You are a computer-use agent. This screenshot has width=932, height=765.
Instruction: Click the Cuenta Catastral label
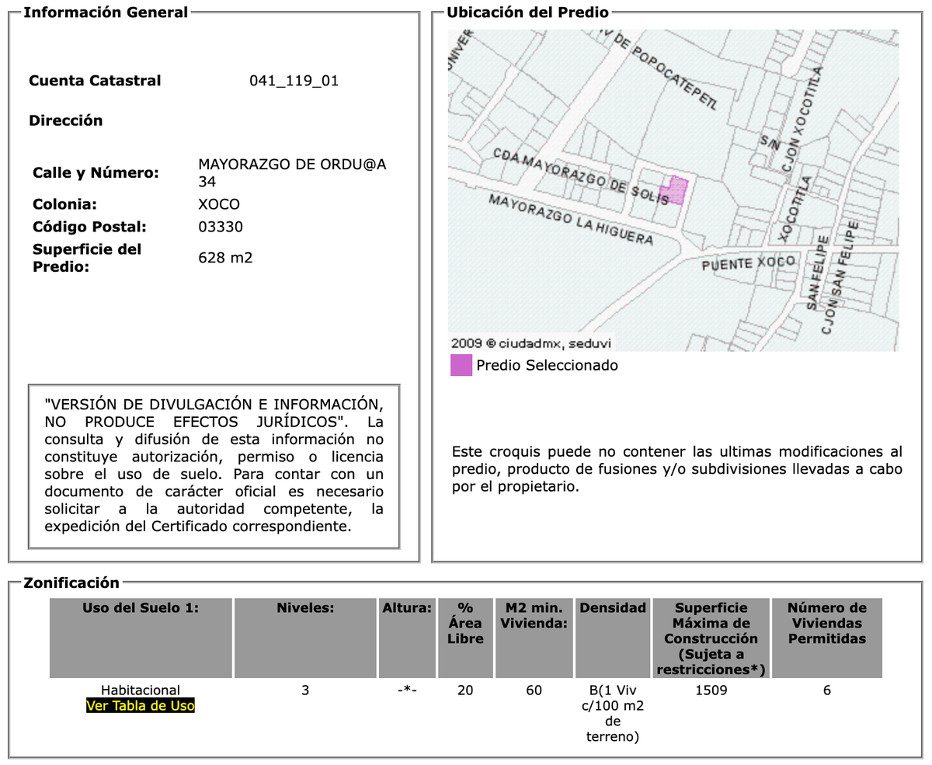click(95, 81)
